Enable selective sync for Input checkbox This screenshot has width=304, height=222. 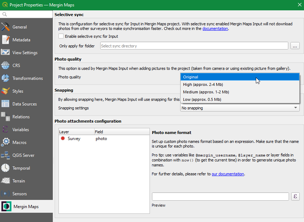61,36
